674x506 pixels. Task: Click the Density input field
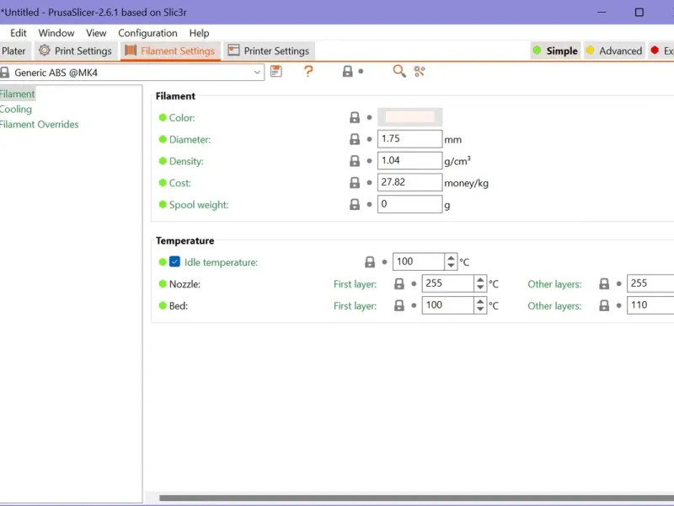point(409,160)
